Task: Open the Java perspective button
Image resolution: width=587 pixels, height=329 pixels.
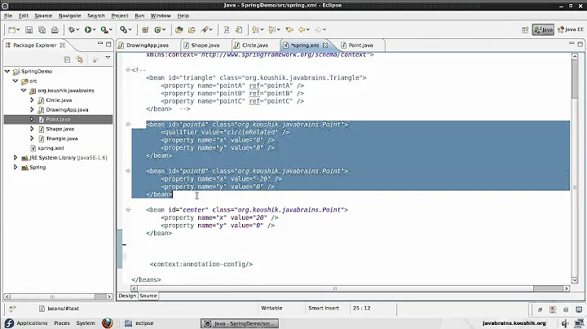Action: point(544,30)
